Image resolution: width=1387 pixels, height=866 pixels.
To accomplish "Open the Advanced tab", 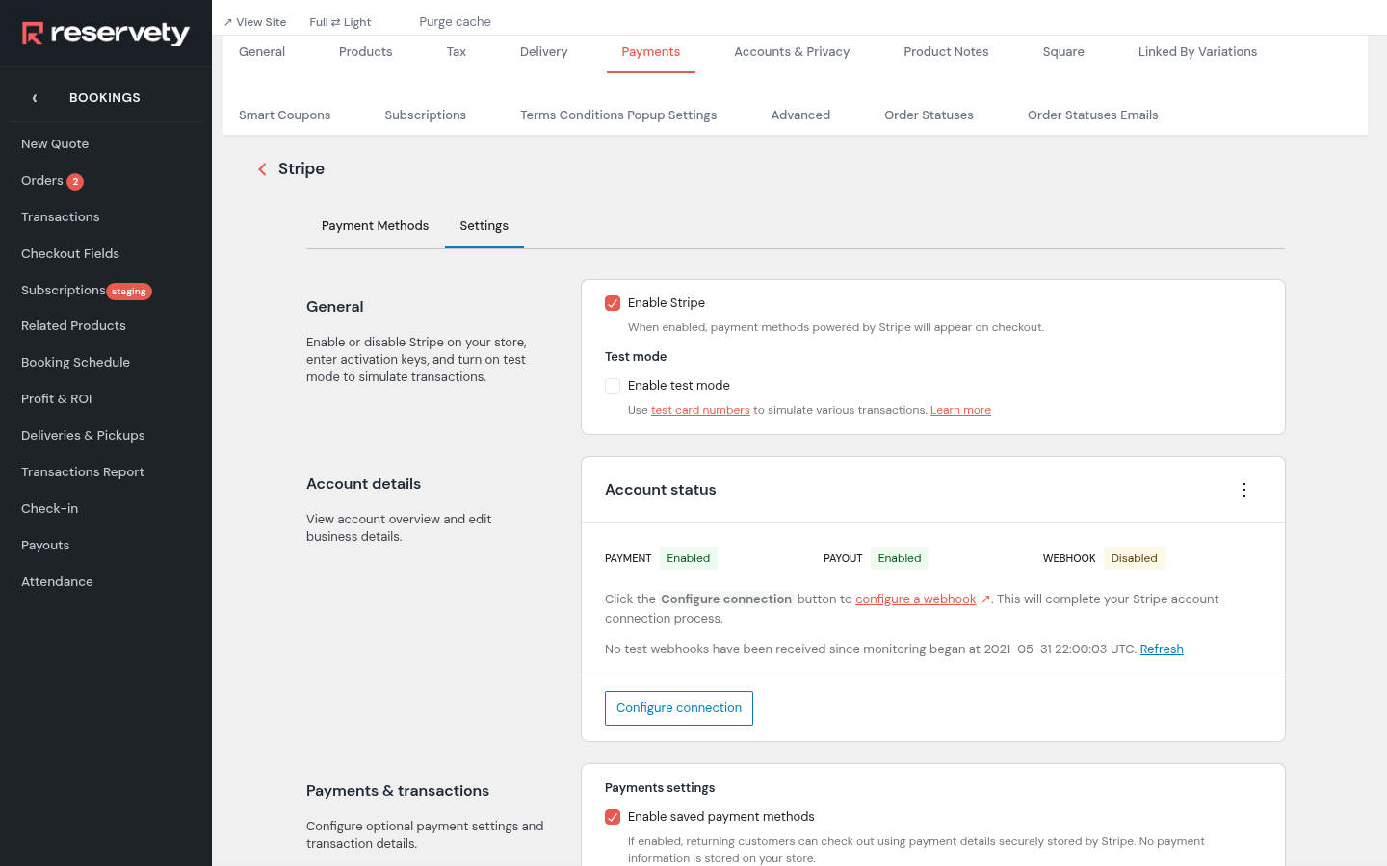I will [x=800, y=115].
